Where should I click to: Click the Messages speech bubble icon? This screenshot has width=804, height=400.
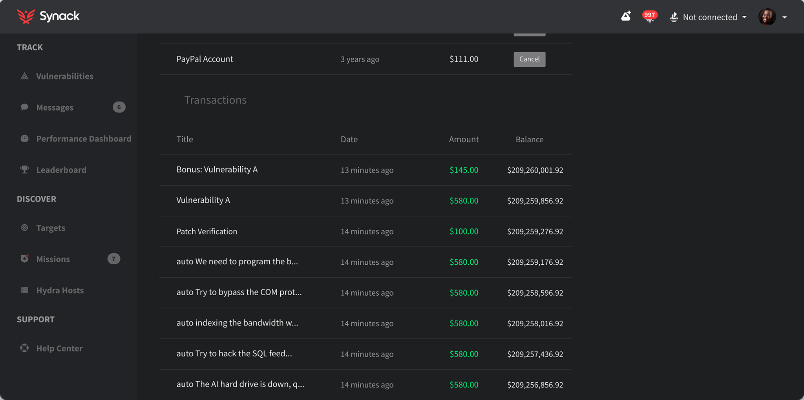click(x=24, y=107)
